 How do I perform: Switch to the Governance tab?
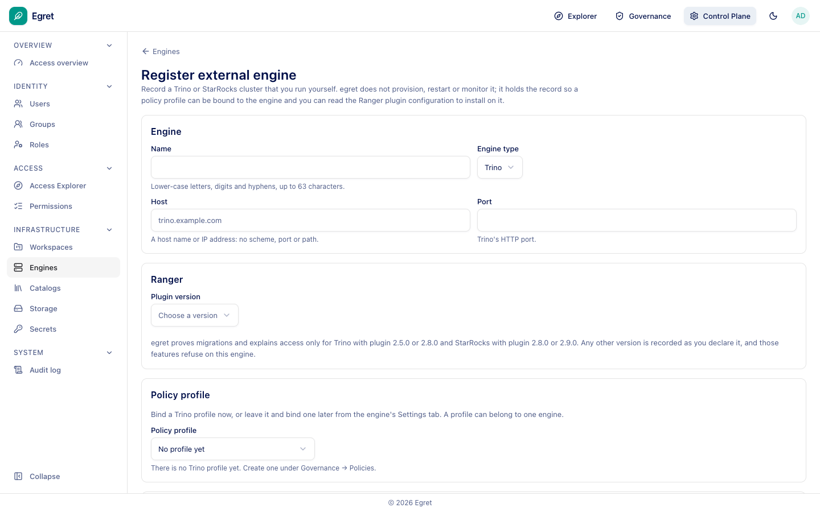(x=643, y=16)
